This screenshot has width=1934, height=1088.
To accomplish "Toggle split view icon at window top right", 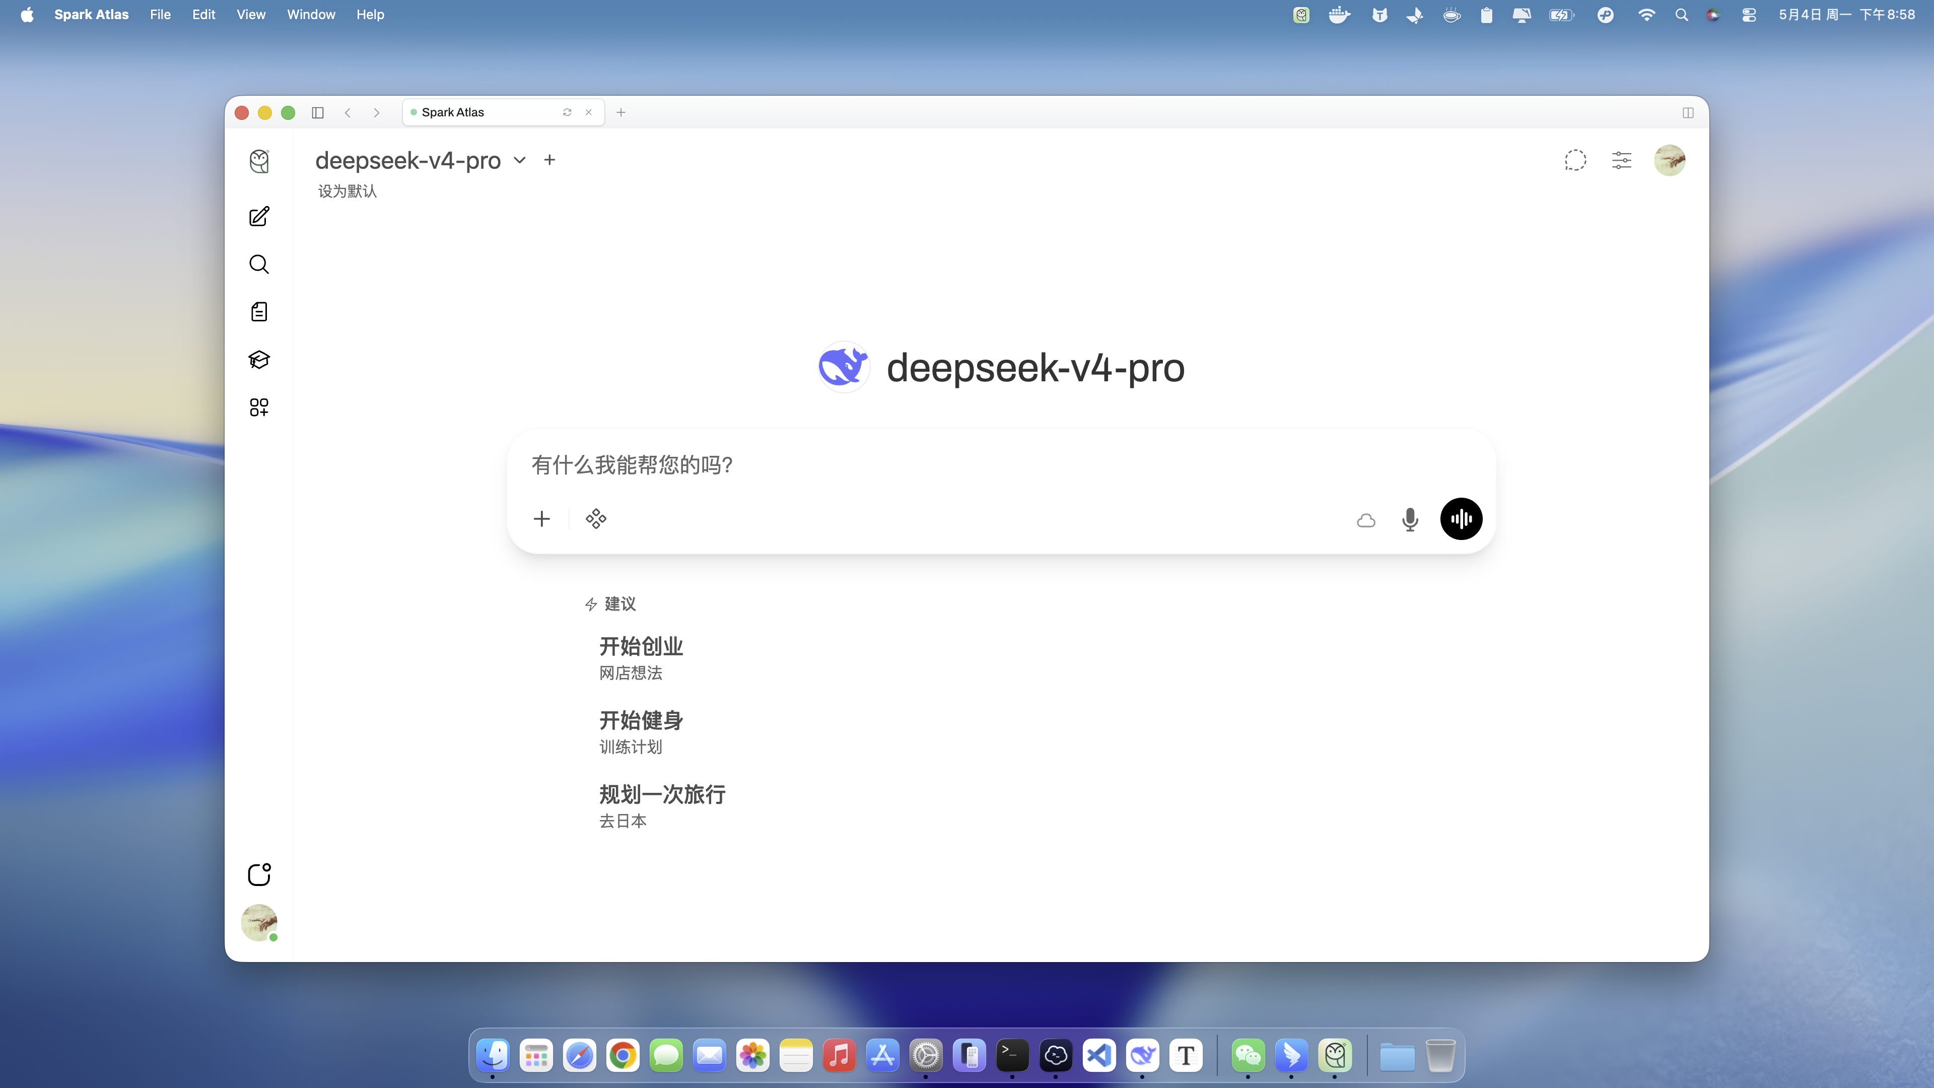I will (1688, 113).
